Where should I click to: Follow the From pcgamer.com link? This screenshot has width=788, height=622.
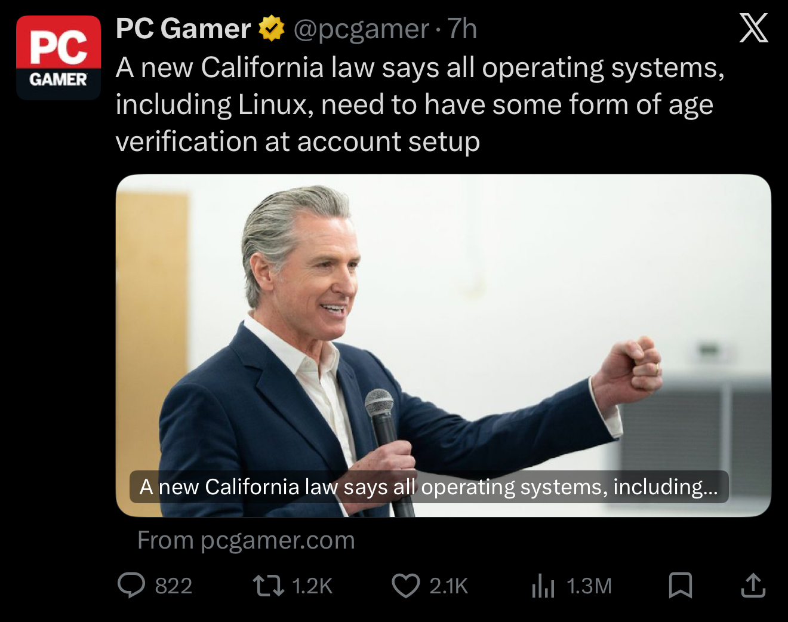[x=246, y=540]
